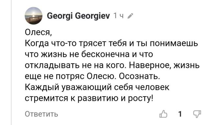Click the line starting with откладывать не на кого
The width and height of the screenshot is (217, 125).
tap(112, 65)
